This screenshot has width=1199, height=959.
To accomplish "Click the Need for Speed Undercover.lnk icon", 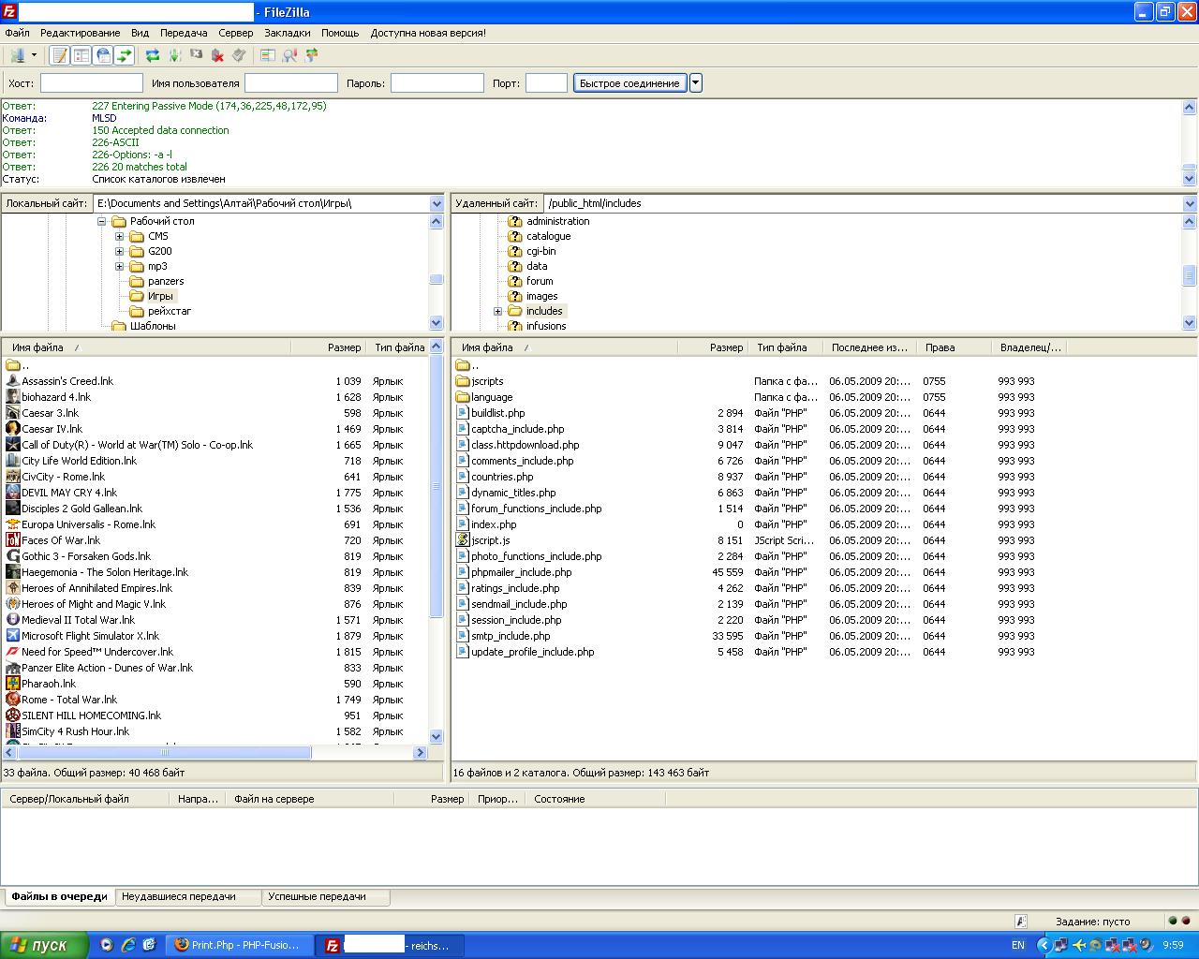I will [13, 652].
